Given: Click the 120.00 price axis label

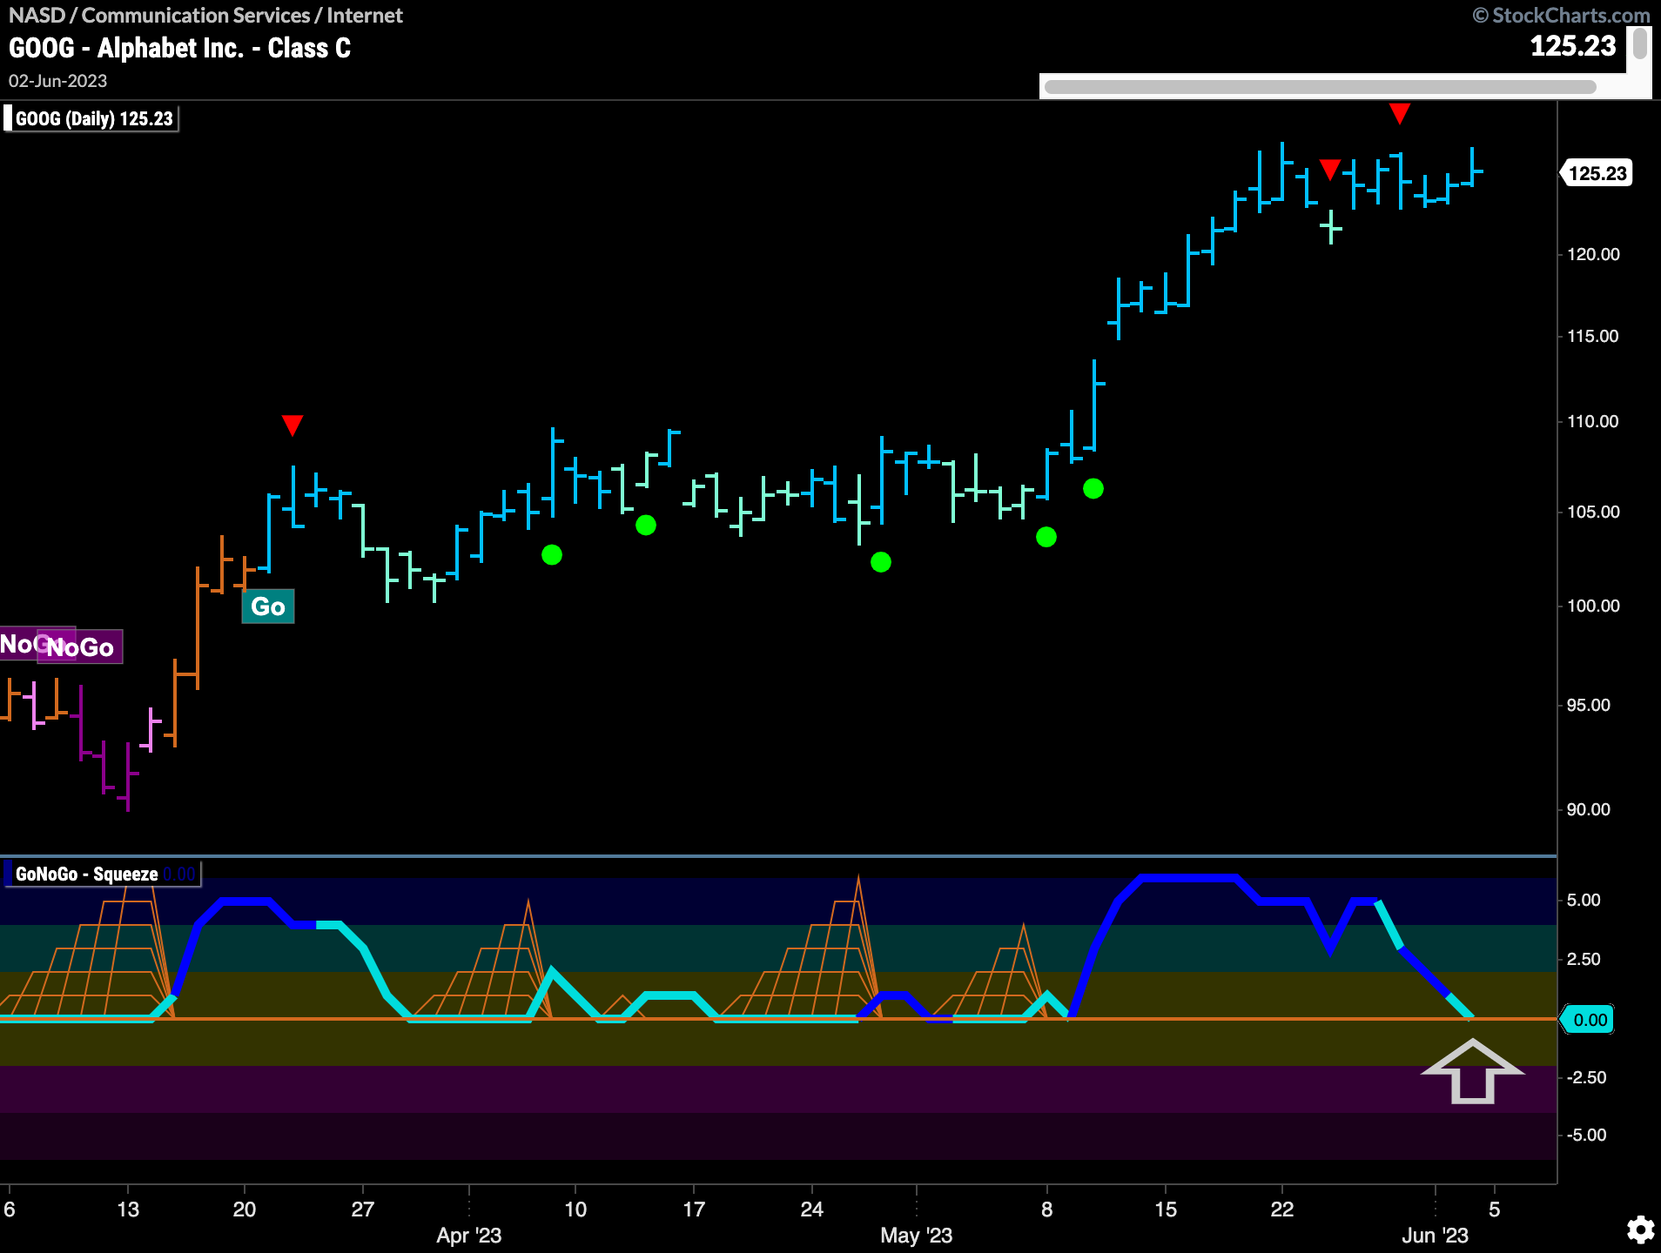Looking at the screenshot, I should [x=1593, y=254].
